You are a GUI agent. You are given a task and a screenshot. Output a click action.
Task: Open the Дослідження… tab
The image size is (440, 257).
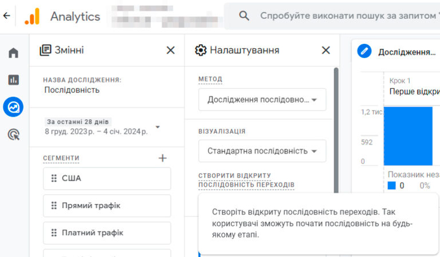click(407, 52)
